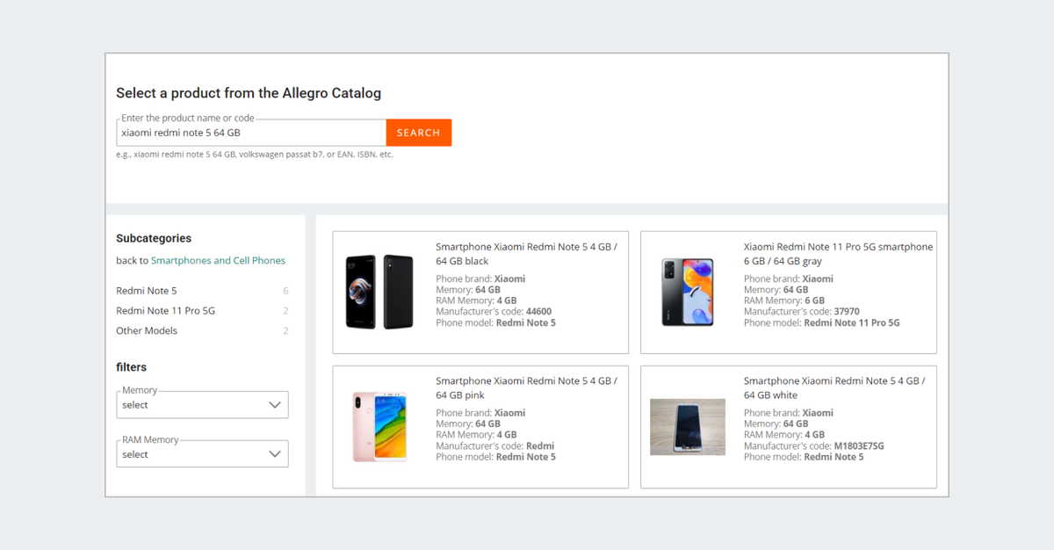Click the Memory dropdown chevron arrow
This screenshot has width=1054, height=550.
tap(275, 405)
